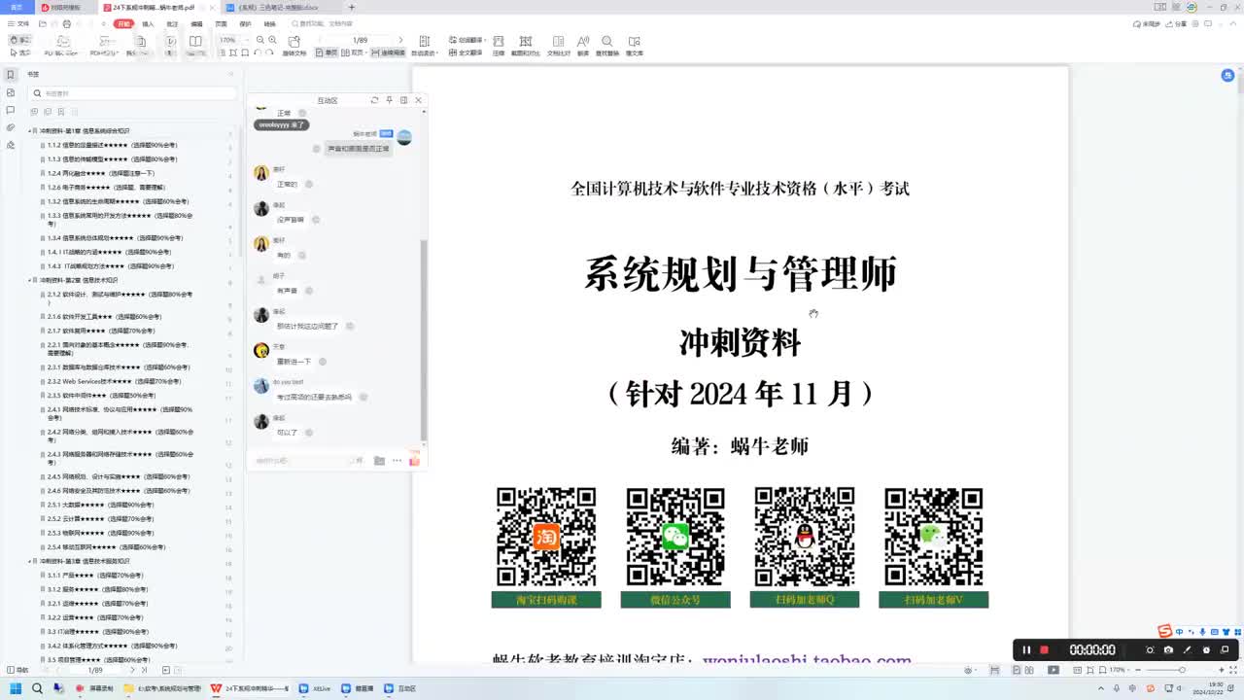
Task: Open the 划词翻译 translation dropdown
Action: 466,41
